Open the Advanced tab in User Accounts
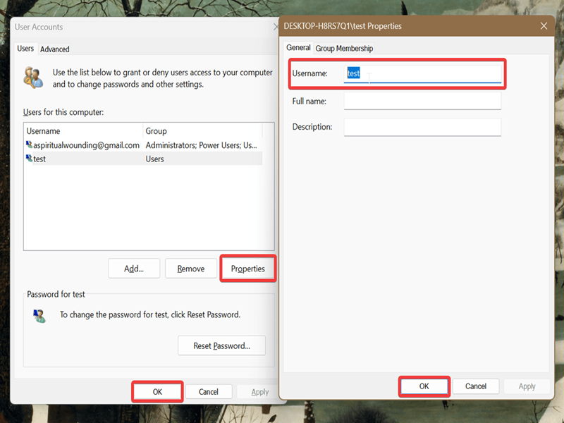This screenshot has width=564, height=423. tap(55, 49)
